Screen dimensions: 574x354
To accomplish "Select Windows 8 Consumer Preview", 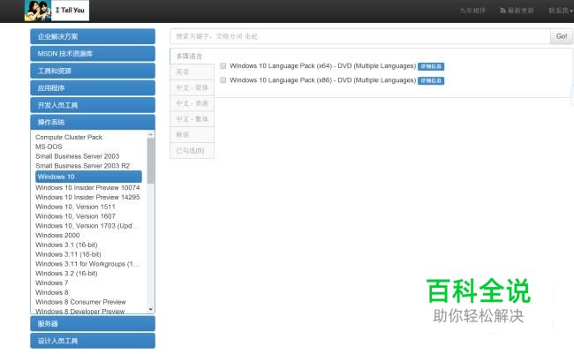I will tap(80, 302).
